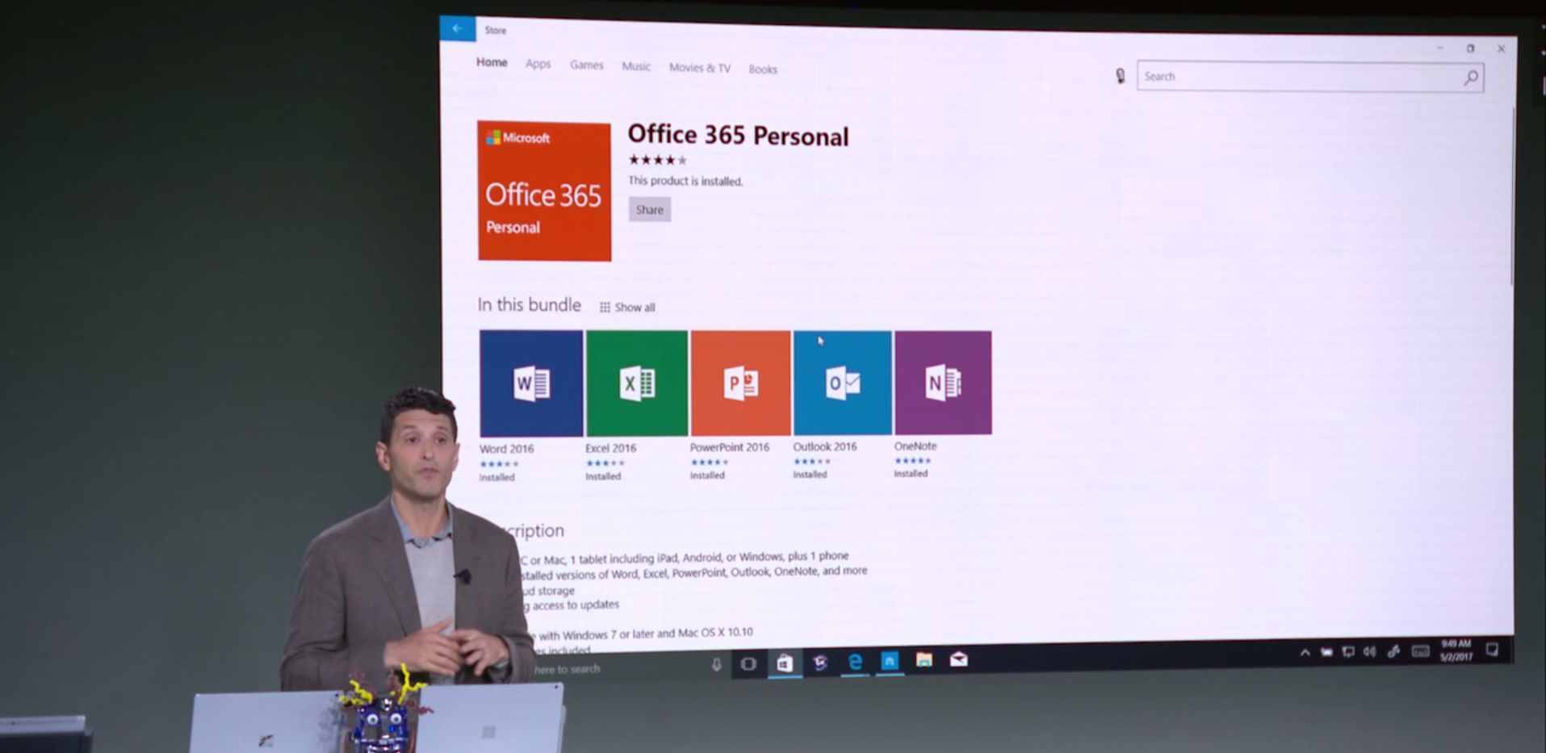Open the OneNote tile
The width and height of the screenshot is (1546, 753).
943,383
